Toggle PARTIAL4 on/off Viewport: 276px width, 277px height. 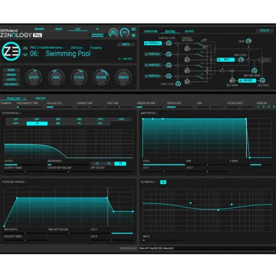pyautogui.click(x=146, y=76)
